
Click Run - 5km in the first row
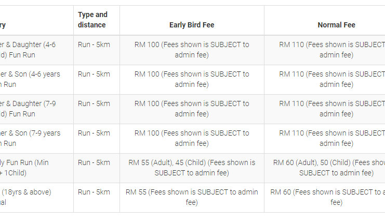[94, 44]
